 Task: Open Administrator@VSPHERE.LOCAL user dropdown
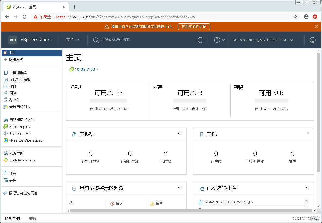coord(263,40)
